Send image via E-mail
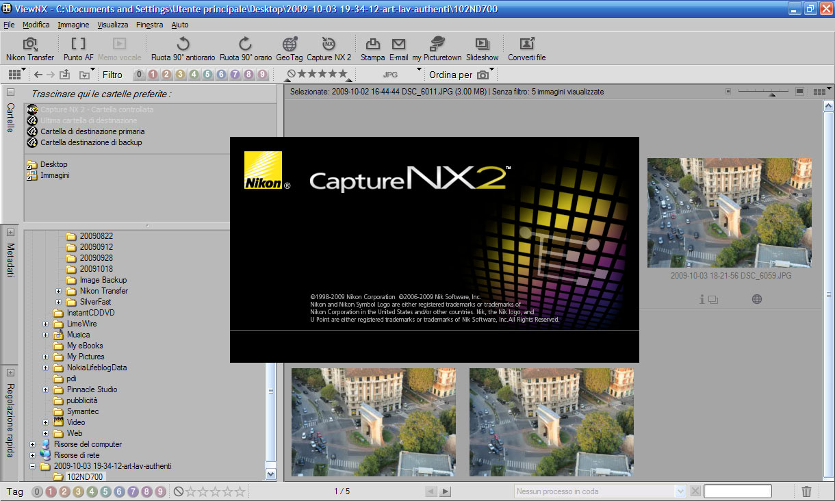 click(398, 49)
